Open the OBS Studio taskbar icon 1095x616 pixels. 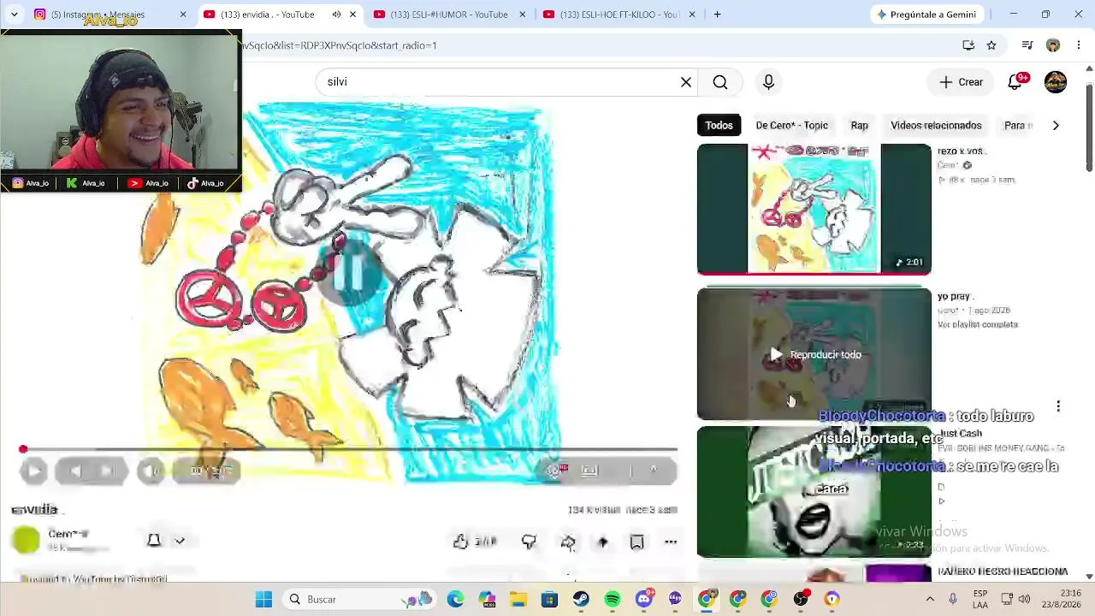pyautogui.click(x=801, y=600)
